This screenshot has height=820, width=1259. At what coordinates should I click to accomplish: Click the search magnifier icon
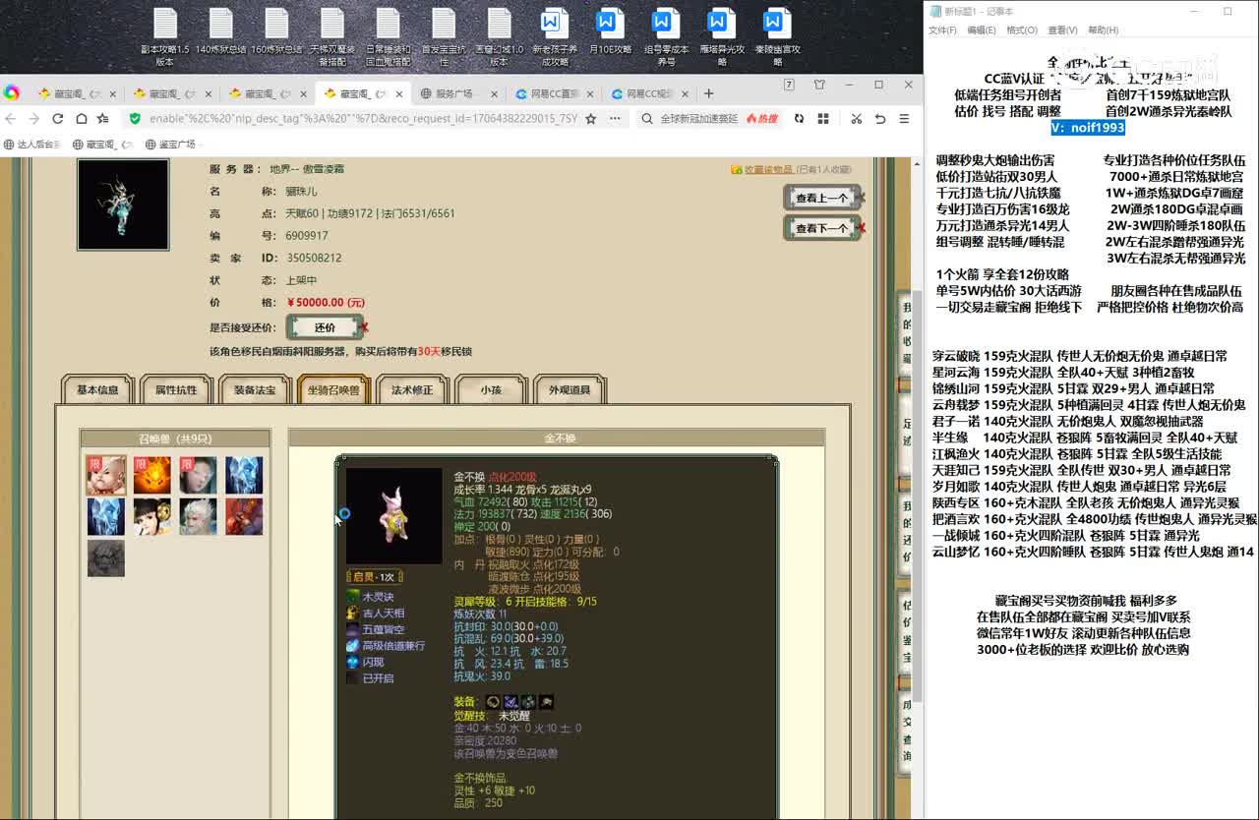[x=647, y=119]
